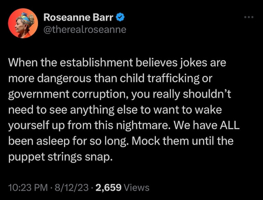The height and width of the screenshot is (200, 263).
Task: Click "puppet strings snap" closing line
Action: 60,157
